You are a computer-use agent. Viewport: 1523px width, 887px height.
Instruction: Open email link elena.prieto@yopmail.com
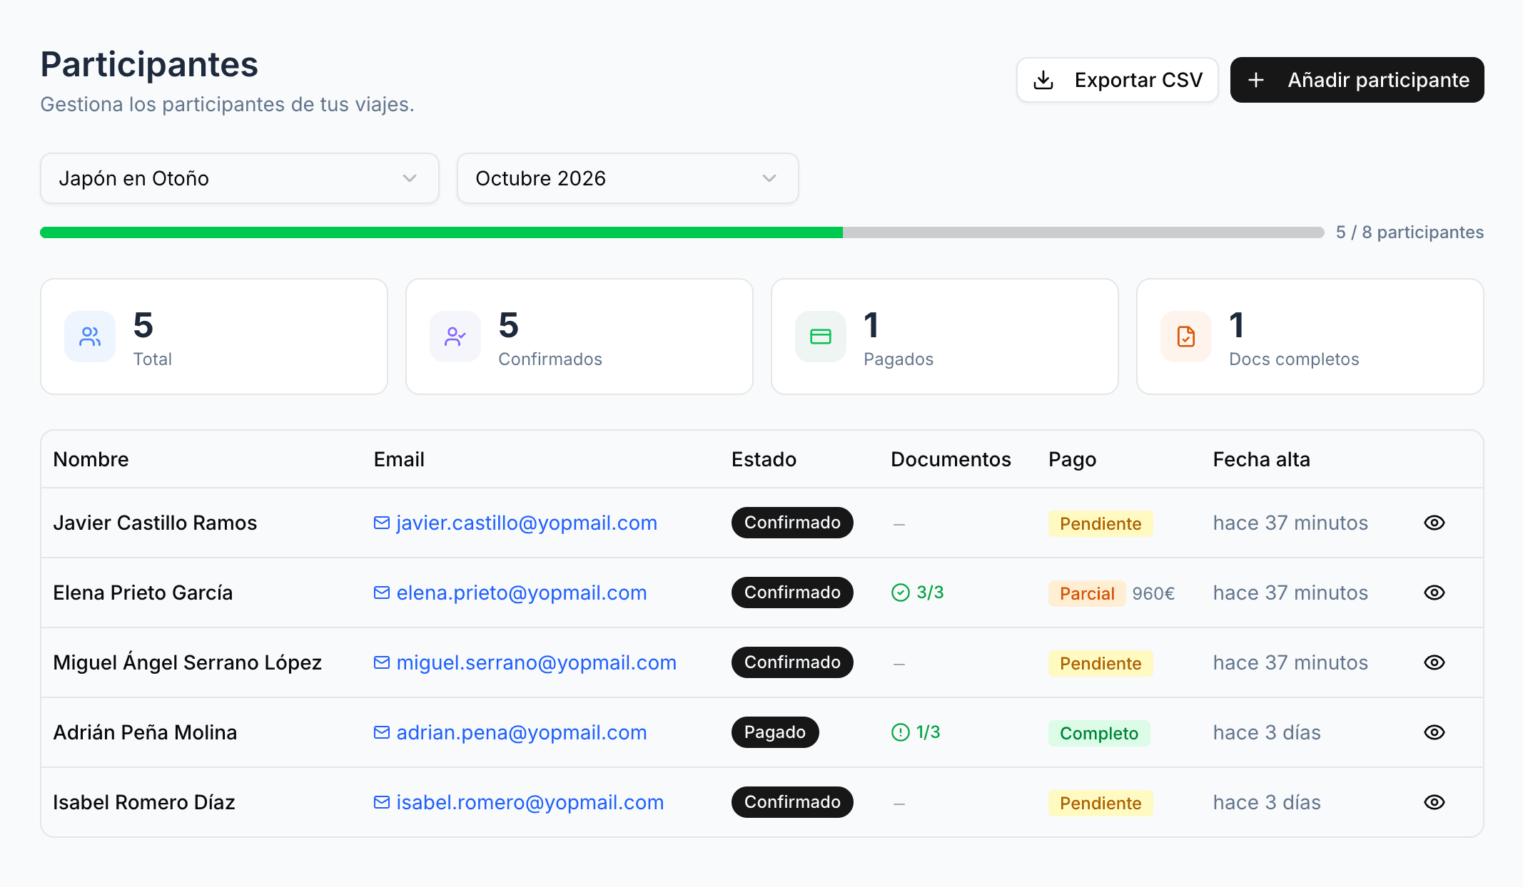coord(521,593)
